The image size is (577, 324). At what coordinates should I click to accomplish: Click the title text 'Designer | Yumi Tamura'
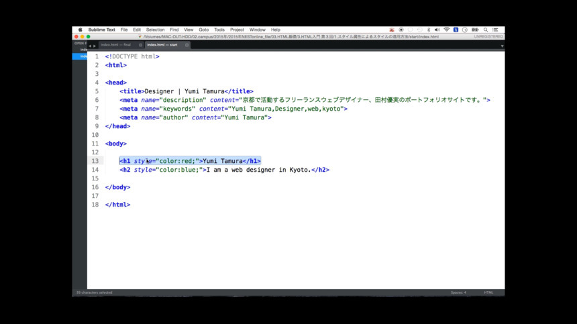point(185,91)
